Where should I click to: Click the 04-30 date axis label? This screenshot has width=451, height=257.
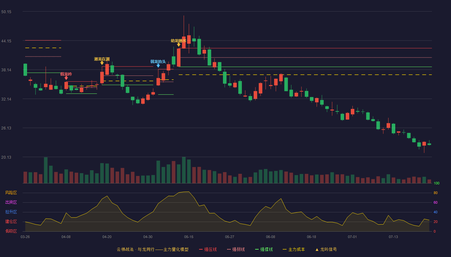tap(148, 237)
